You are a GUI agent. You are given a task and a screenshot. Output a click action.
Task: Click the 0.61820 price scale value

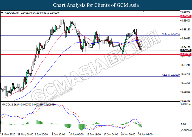pyautogui.click(x=186, y=92)
